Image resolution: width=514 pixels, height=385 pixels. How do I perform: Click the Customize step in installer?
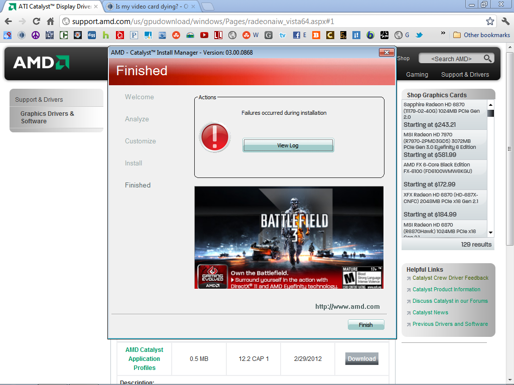(141, 141)
